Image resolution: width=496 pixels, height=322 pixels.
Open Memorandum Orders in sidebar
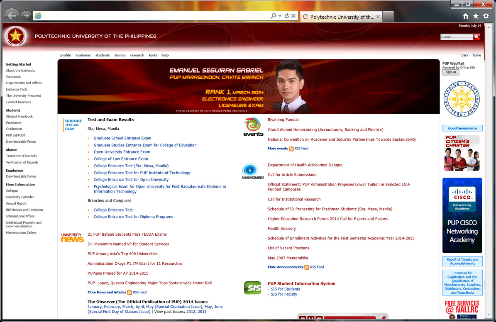[x=21, y=233]
